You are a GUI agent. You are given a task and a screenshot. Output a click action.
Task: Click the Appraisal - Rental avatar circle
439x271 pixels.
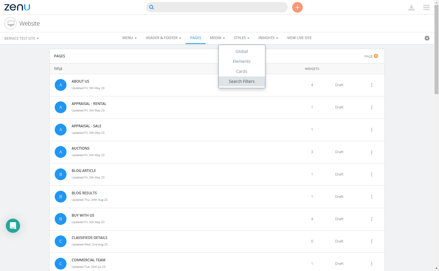(61, 107)
